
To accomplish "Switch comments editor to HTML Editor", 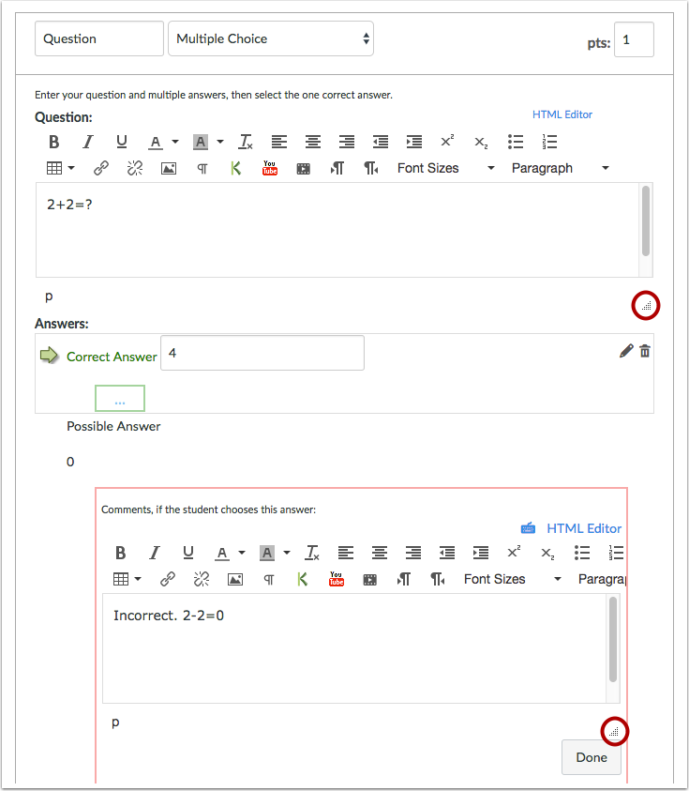I will 584,528.
